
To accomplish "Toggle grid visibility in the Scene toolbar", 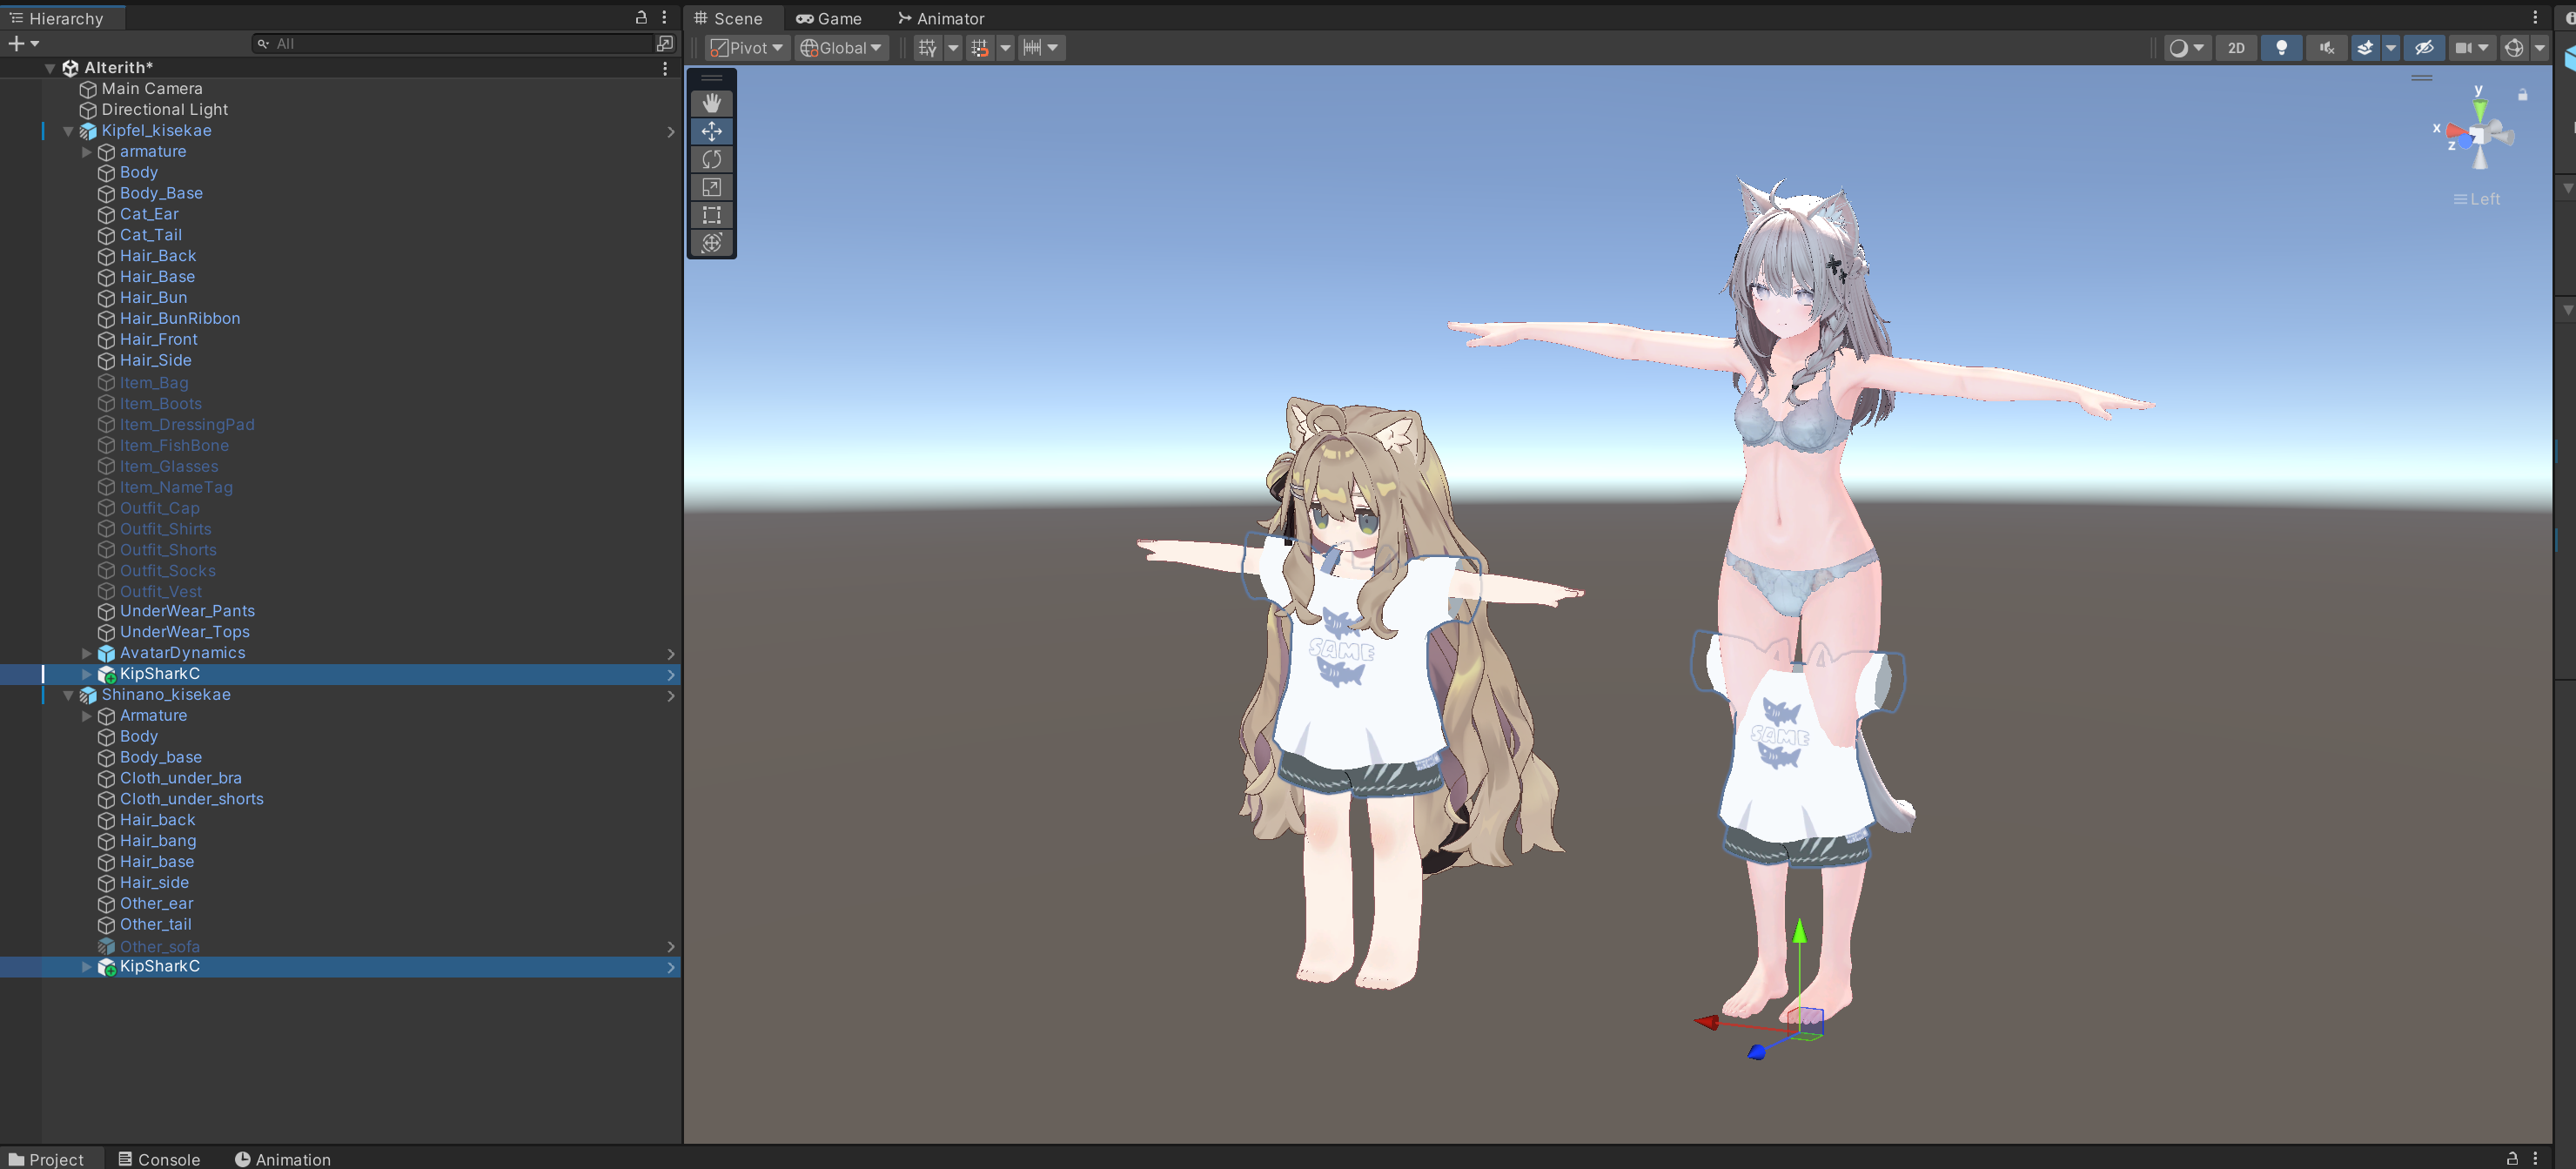I will point(927,48).
